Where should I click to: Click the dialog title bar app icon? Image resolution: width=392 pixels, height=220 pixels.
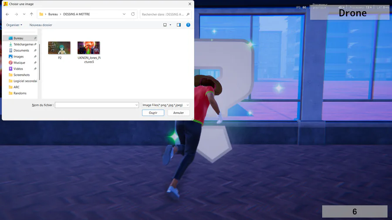6,4
